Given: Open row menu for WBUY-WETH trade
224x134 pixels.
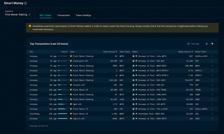Looking at the screenshot, I should point(212,66).
